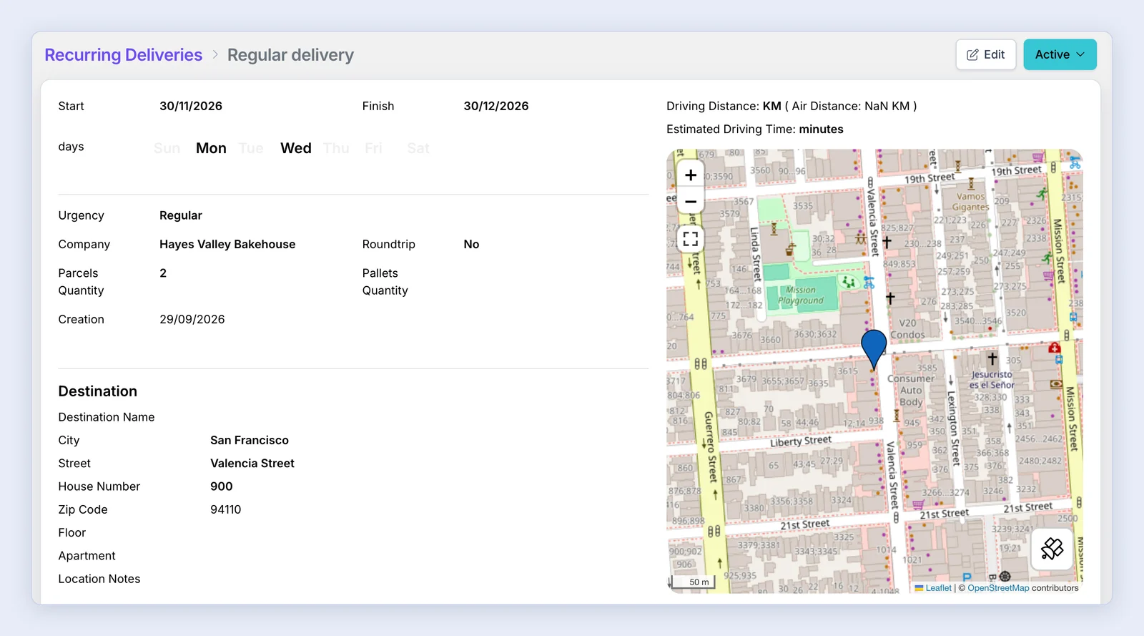The height and width of the screenshot is (636, 1144).
Task: Click the Estimated Driving Time text
Action: [x=755, y=129]
